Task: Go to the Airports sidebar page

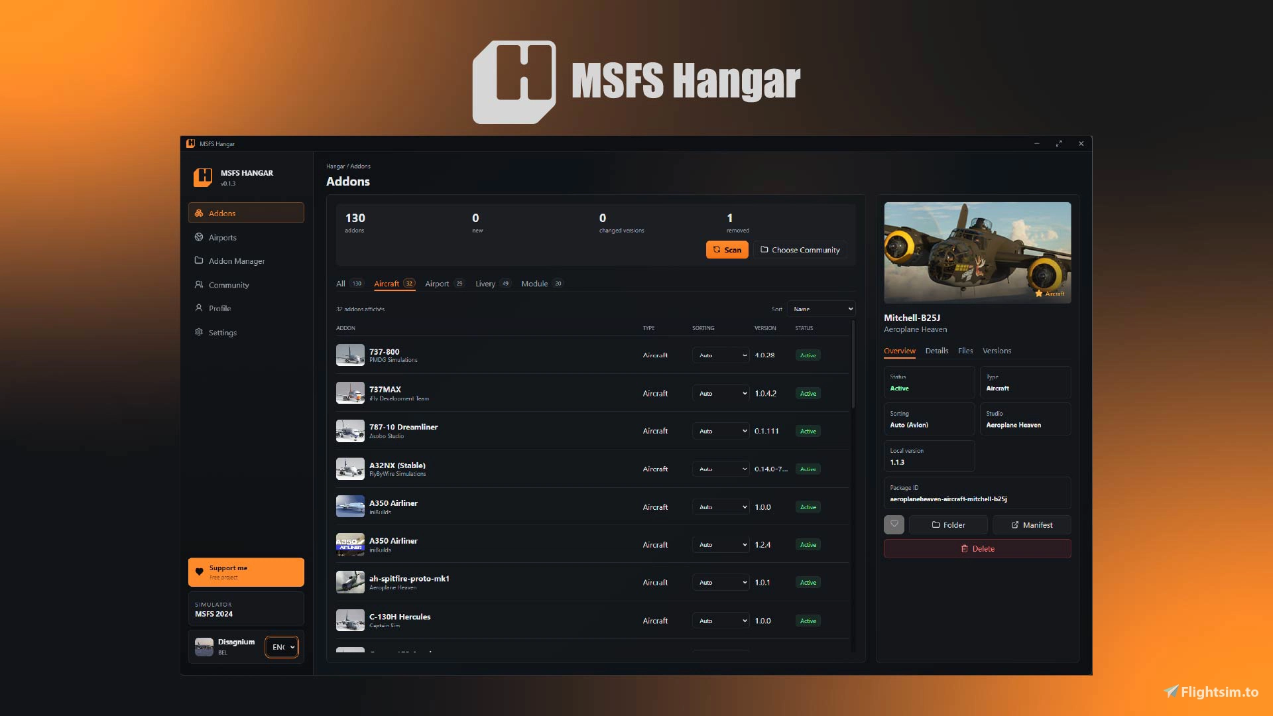Action: click(246, 237)
